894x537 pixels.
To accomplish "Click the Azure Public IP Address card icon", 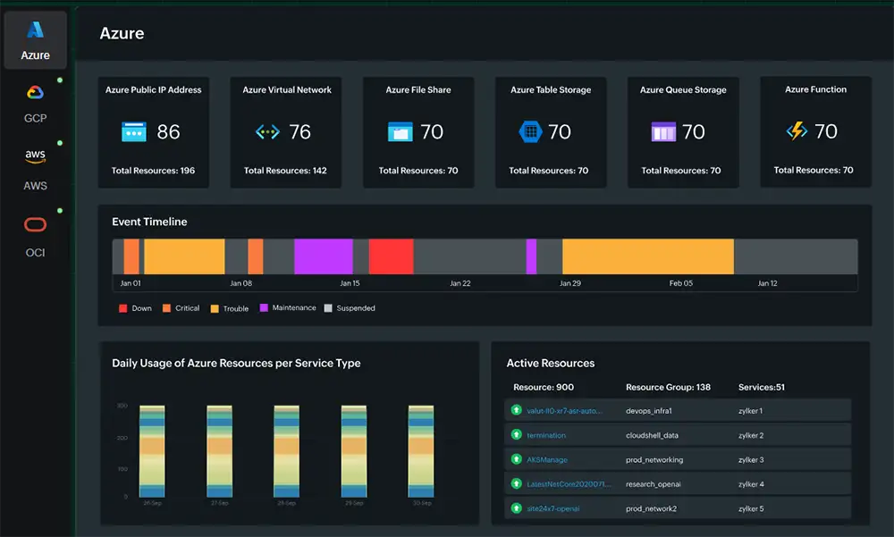I will tap(135, 130).
